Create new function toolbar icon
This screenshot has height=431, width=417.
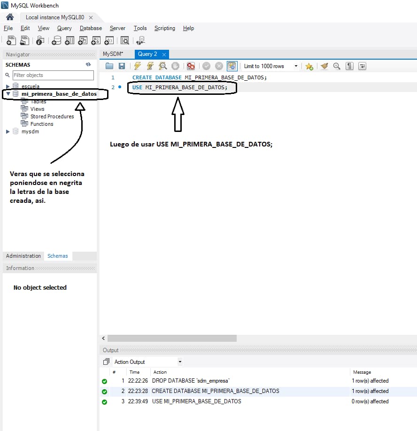[109, 40]
